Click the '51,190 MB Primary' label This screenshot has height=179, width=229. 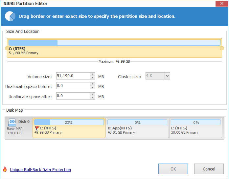click(24, 53)
